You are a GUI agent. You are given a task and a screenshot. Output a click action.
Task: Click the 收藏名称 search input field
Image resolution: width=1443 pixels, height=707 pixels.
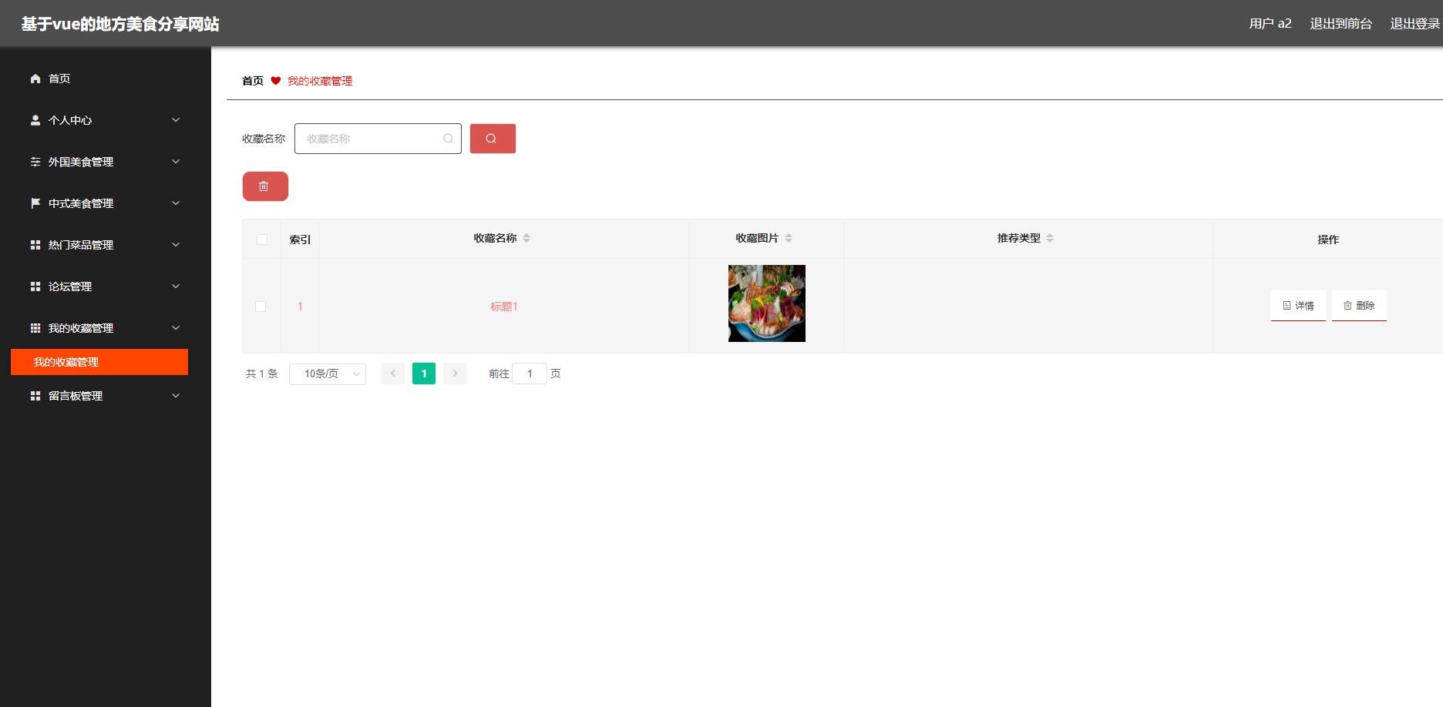click(x=370, y=139)
